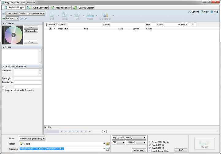Viewport: 221px width, 154px height.
Task: Click the play playback button
Action: [61, 132]
